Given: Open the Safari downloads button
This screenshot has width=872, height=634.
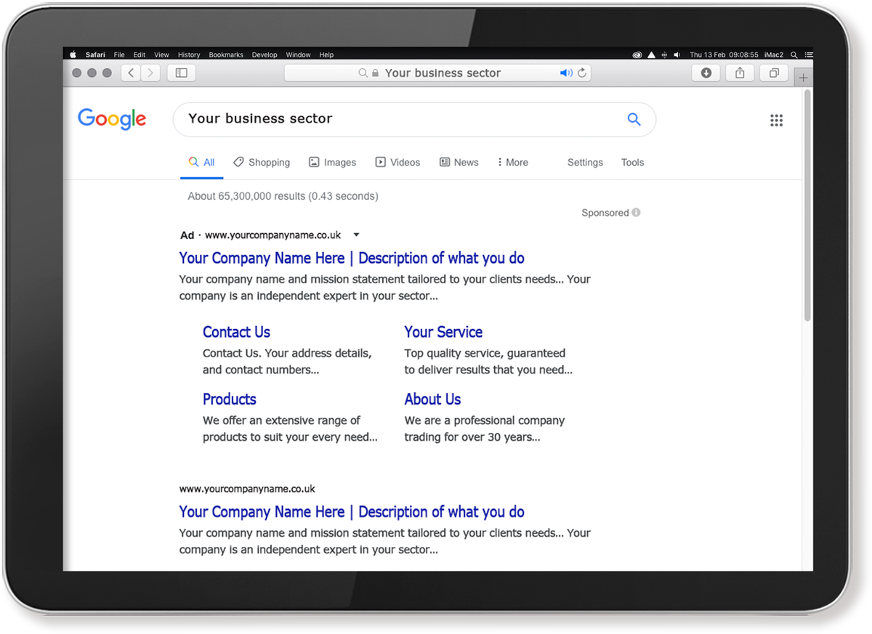Looking at the screenshot, I should click(706, 73).
